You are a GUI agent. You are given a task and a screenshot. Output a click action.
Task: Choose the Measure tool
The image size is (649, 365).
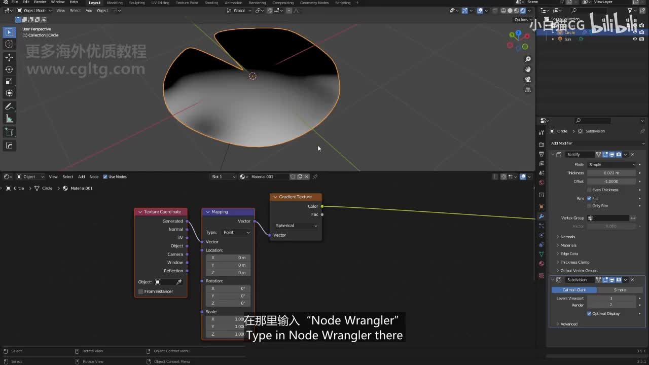coord(9,119)
